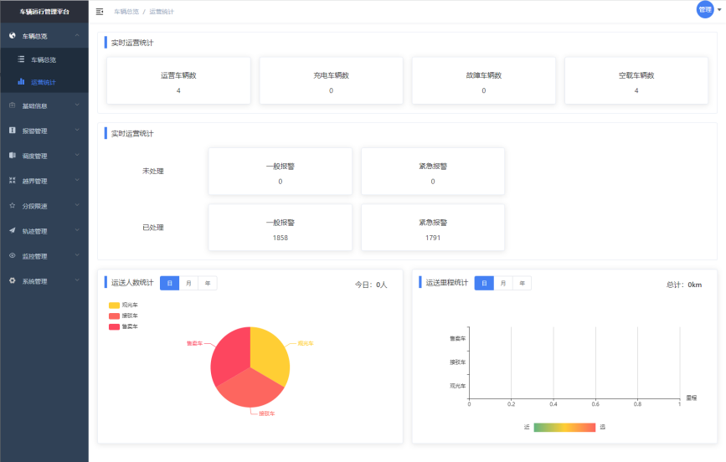
Task: Select 月 in 运送人数统计 panel
Action: (x=188, y=283)
